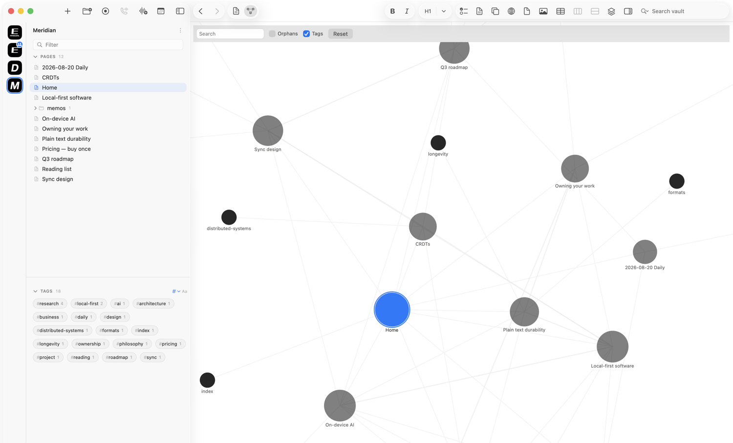Filter by #research tag

50,304
